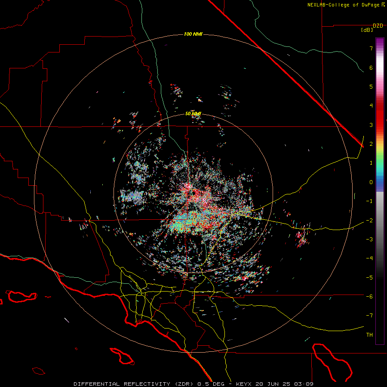
Task: Click the -1 dB value on scale
Action: coord(369,201)
